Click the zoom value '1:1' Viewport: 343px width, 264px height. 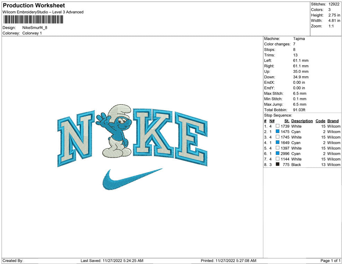(x=331, y=26)
